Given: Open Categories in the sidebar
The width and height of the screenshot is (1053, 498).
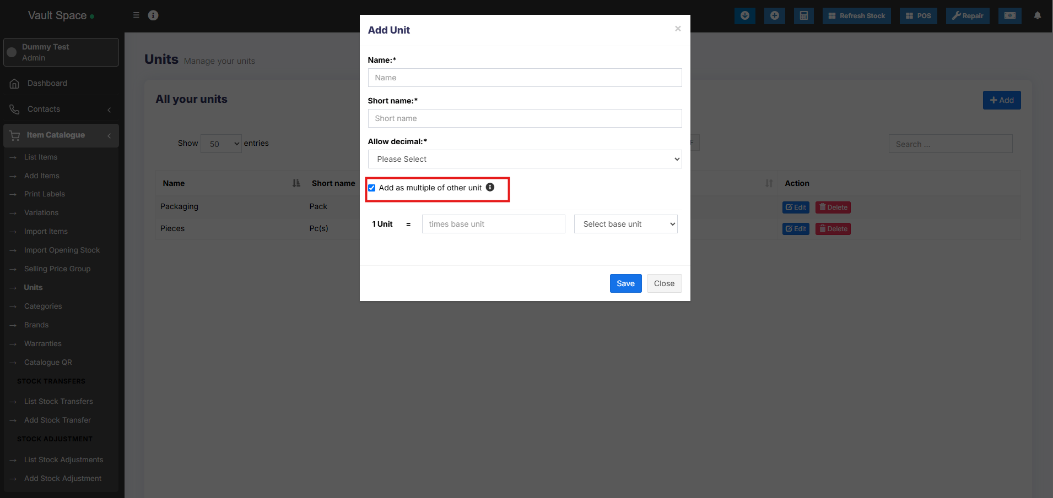Looking at the screenshot, I should coord(43,306).
